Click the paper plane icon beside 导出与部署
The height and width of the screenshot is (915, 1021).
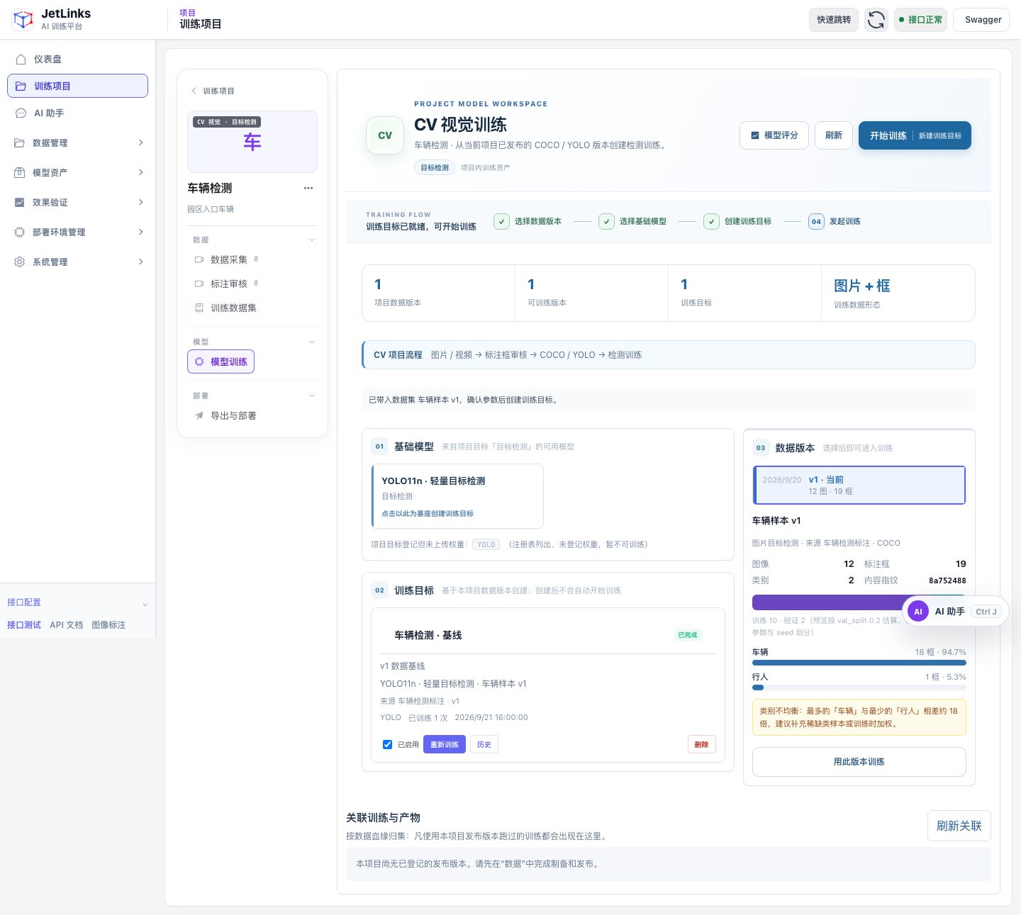pos(199,416)
